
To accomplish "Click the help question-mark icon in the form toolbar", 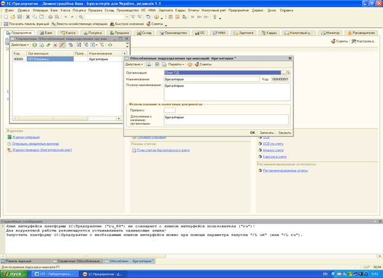I will 189,64.
